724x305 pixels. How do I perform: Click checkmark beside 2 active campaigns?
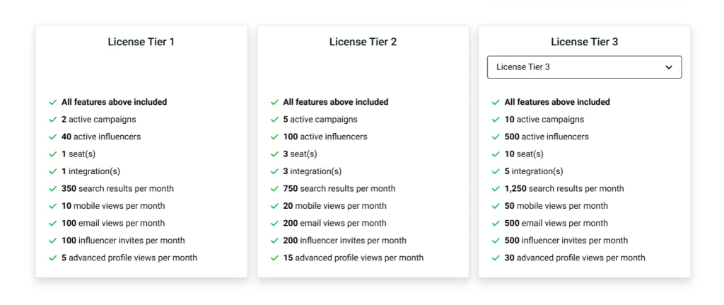52,120
